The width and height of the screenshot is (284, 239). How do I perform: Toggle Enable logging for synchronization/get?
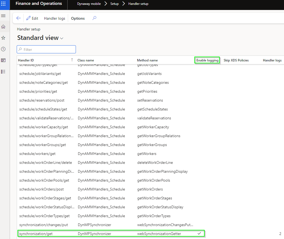tap(199, 234)
